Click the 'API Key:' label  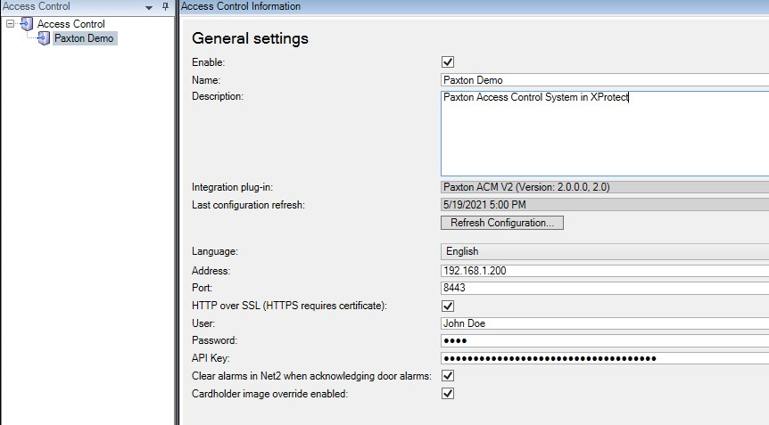(x=211, y=358)
